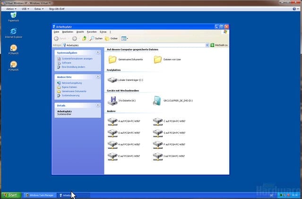Image resolution: width=302 pixels, height=199 pixels.
Task: Collapse the Details panel
Action: tap(98, 105)
